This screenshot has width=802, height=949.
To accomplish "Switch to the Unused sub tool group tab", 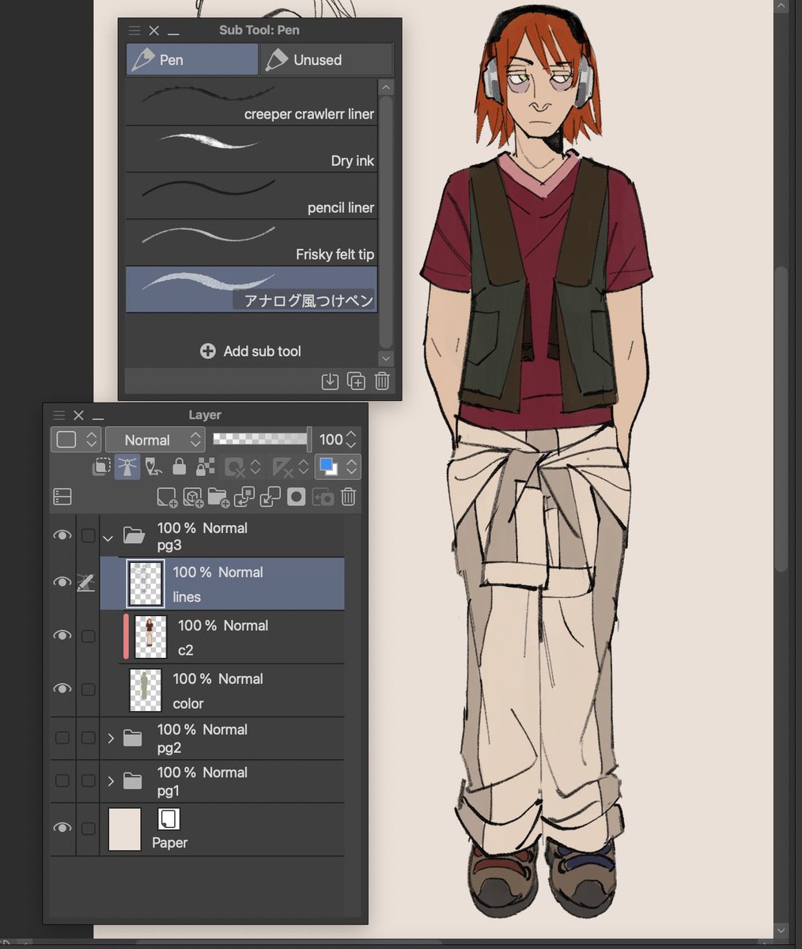I will [326, 59].
